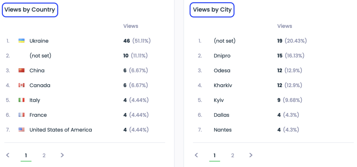Select page 1 in Views by City
Viewport: 357px width, 167px height.
coord(214,155)
